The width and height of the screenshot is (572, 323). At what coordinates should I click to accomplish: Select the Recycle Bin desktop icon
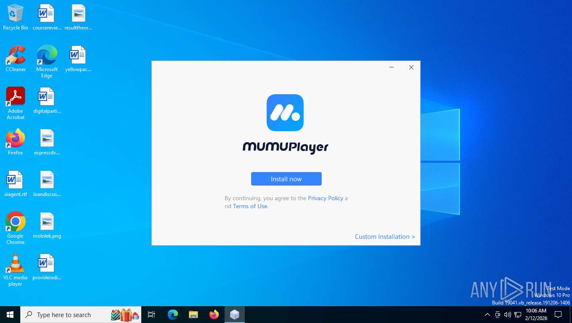click(16, 17)
